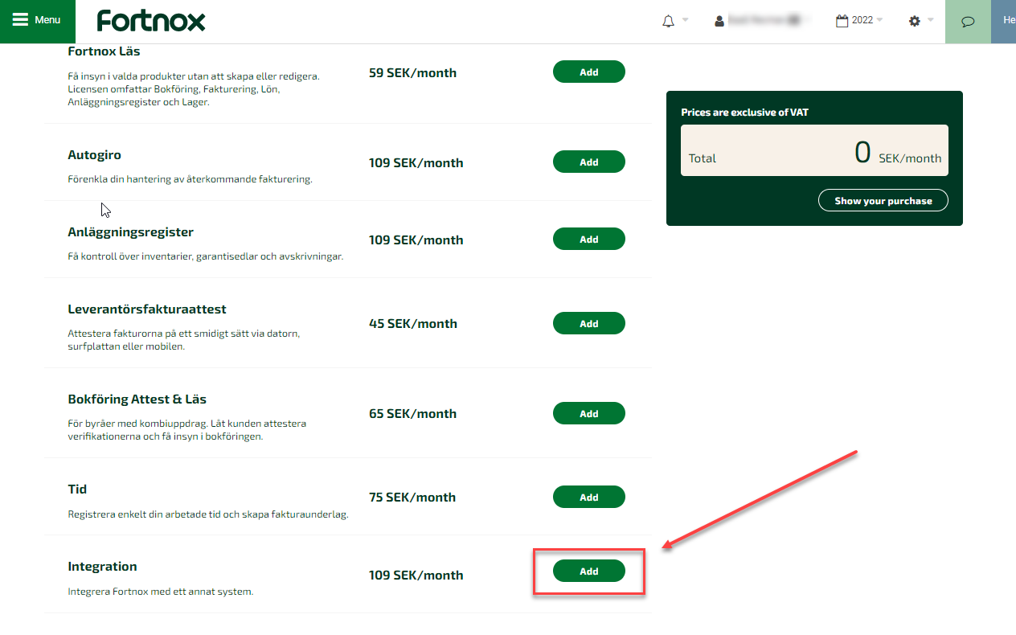Add Anläggningsregister to purchase
This screenshot has height=635, width=1016.
click(x=588, y=239)
